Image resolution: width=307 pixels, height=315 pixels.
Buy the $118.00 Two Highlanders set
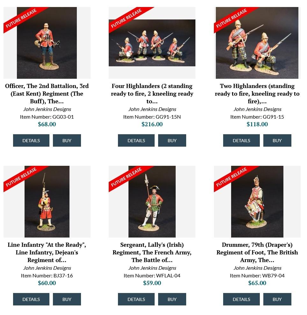pyautogui.click(x=277, y=140)
